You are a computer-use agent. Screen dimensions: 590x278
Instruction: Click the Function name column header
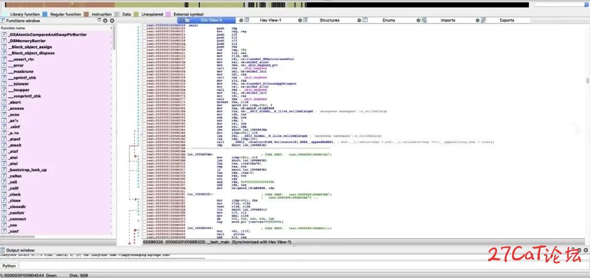23,28
